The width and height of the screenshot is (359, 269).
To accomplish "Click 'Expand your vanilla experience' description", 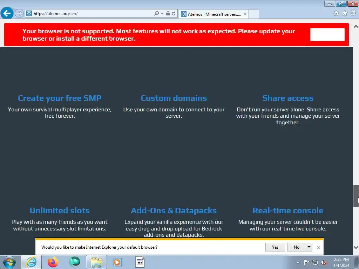I will [174, 228].
